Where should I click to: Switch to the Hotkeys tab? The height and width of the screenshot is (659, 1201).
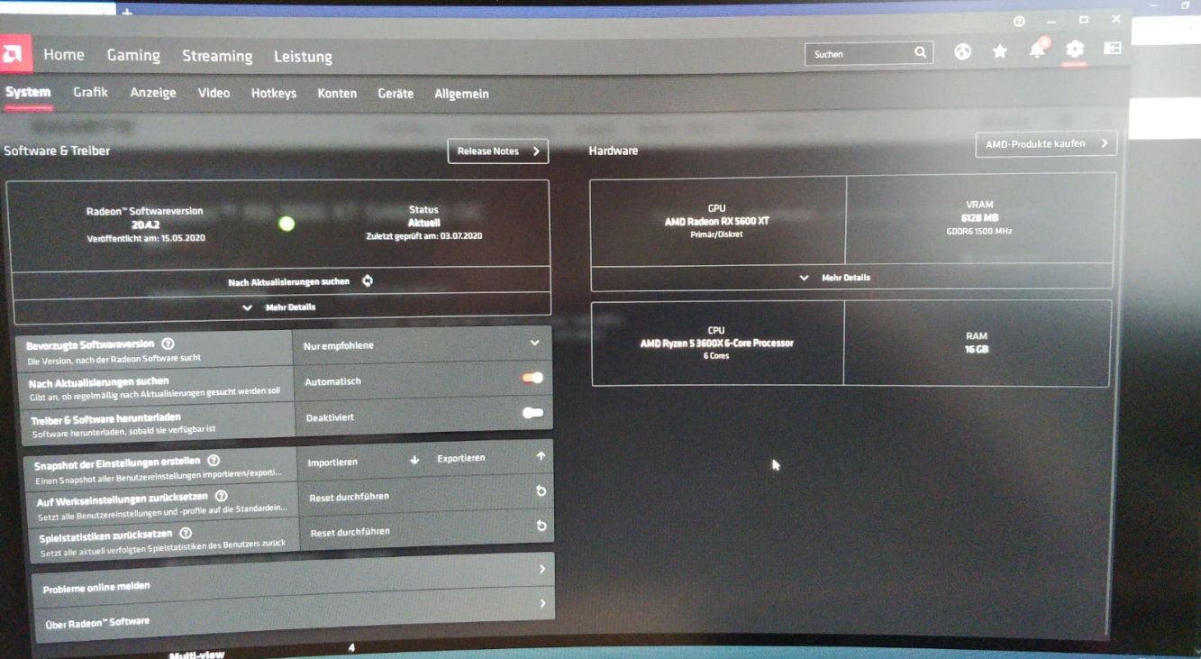coord(274,93)
